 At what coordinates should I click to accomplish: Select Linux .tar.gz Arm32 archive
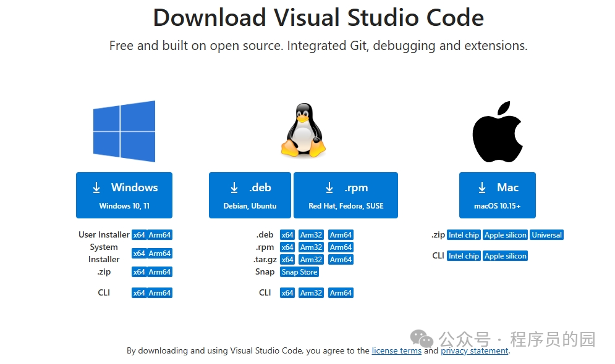click(x=311, y=260)
